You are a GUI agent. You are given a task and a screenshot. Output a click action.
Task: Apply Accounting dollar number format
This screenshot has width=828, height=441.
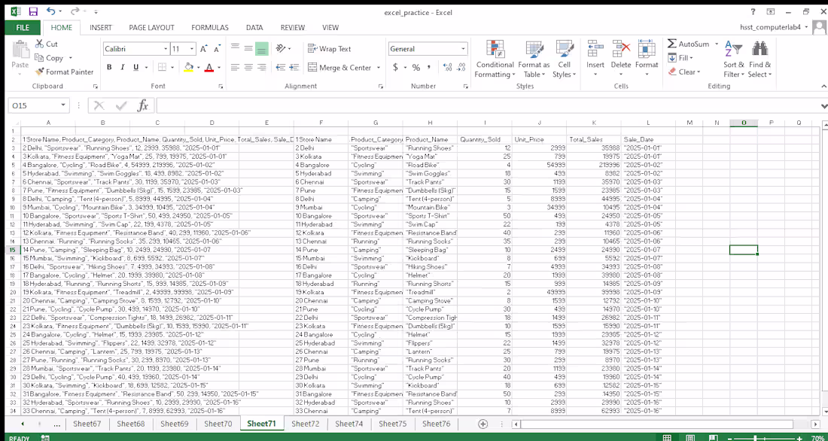[395, 67]
